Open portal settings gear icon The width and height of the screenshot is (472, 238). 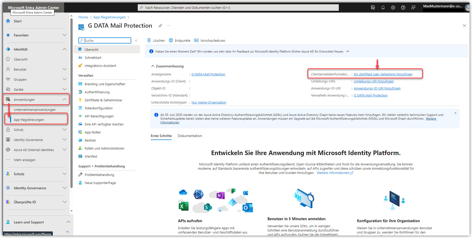click(393, 8)
